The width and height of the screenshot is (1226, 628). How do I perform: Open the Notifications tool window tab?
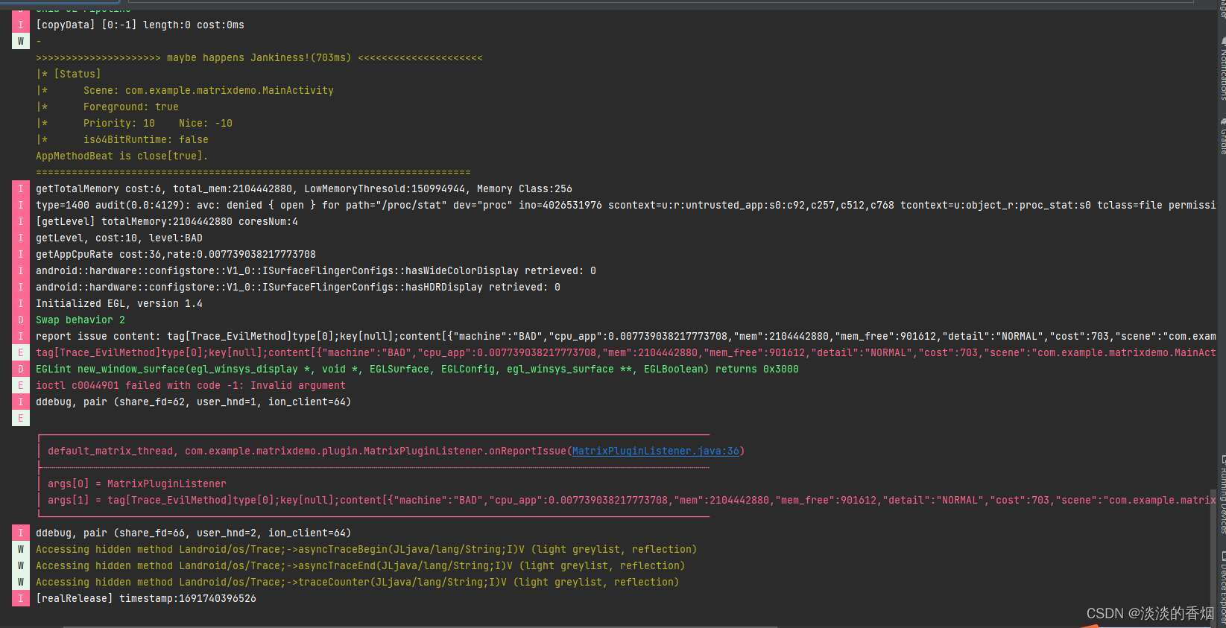pyautogui.click(x=1222, y=69)
